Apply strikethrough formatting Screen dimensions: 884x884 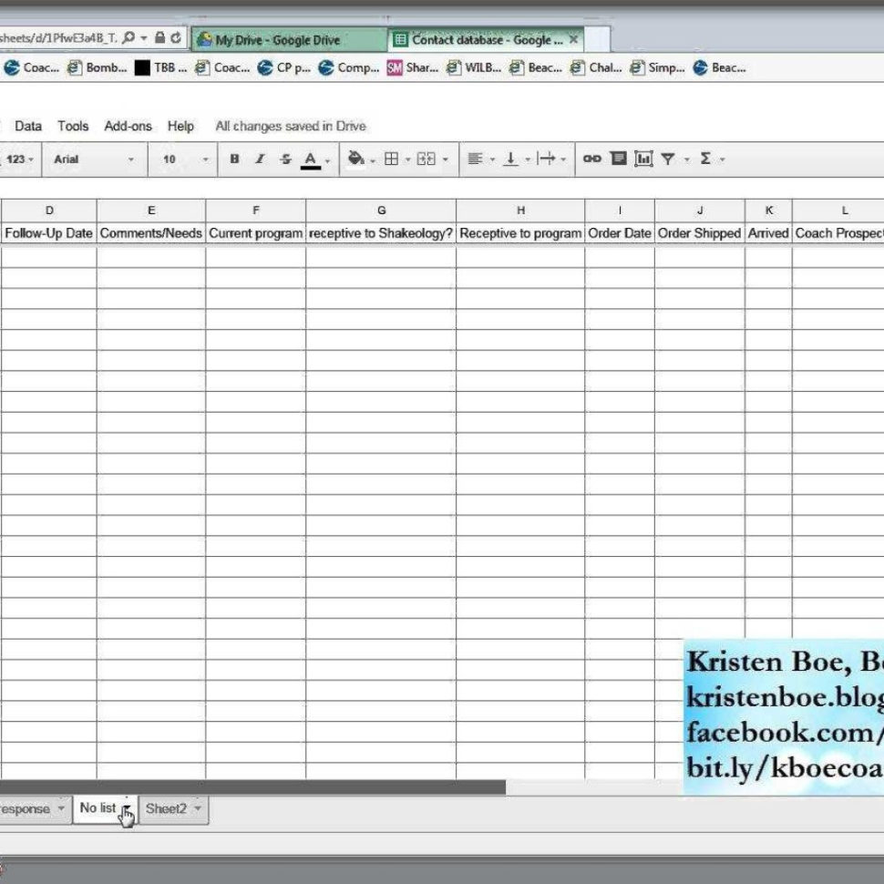(x=284, y=159)
